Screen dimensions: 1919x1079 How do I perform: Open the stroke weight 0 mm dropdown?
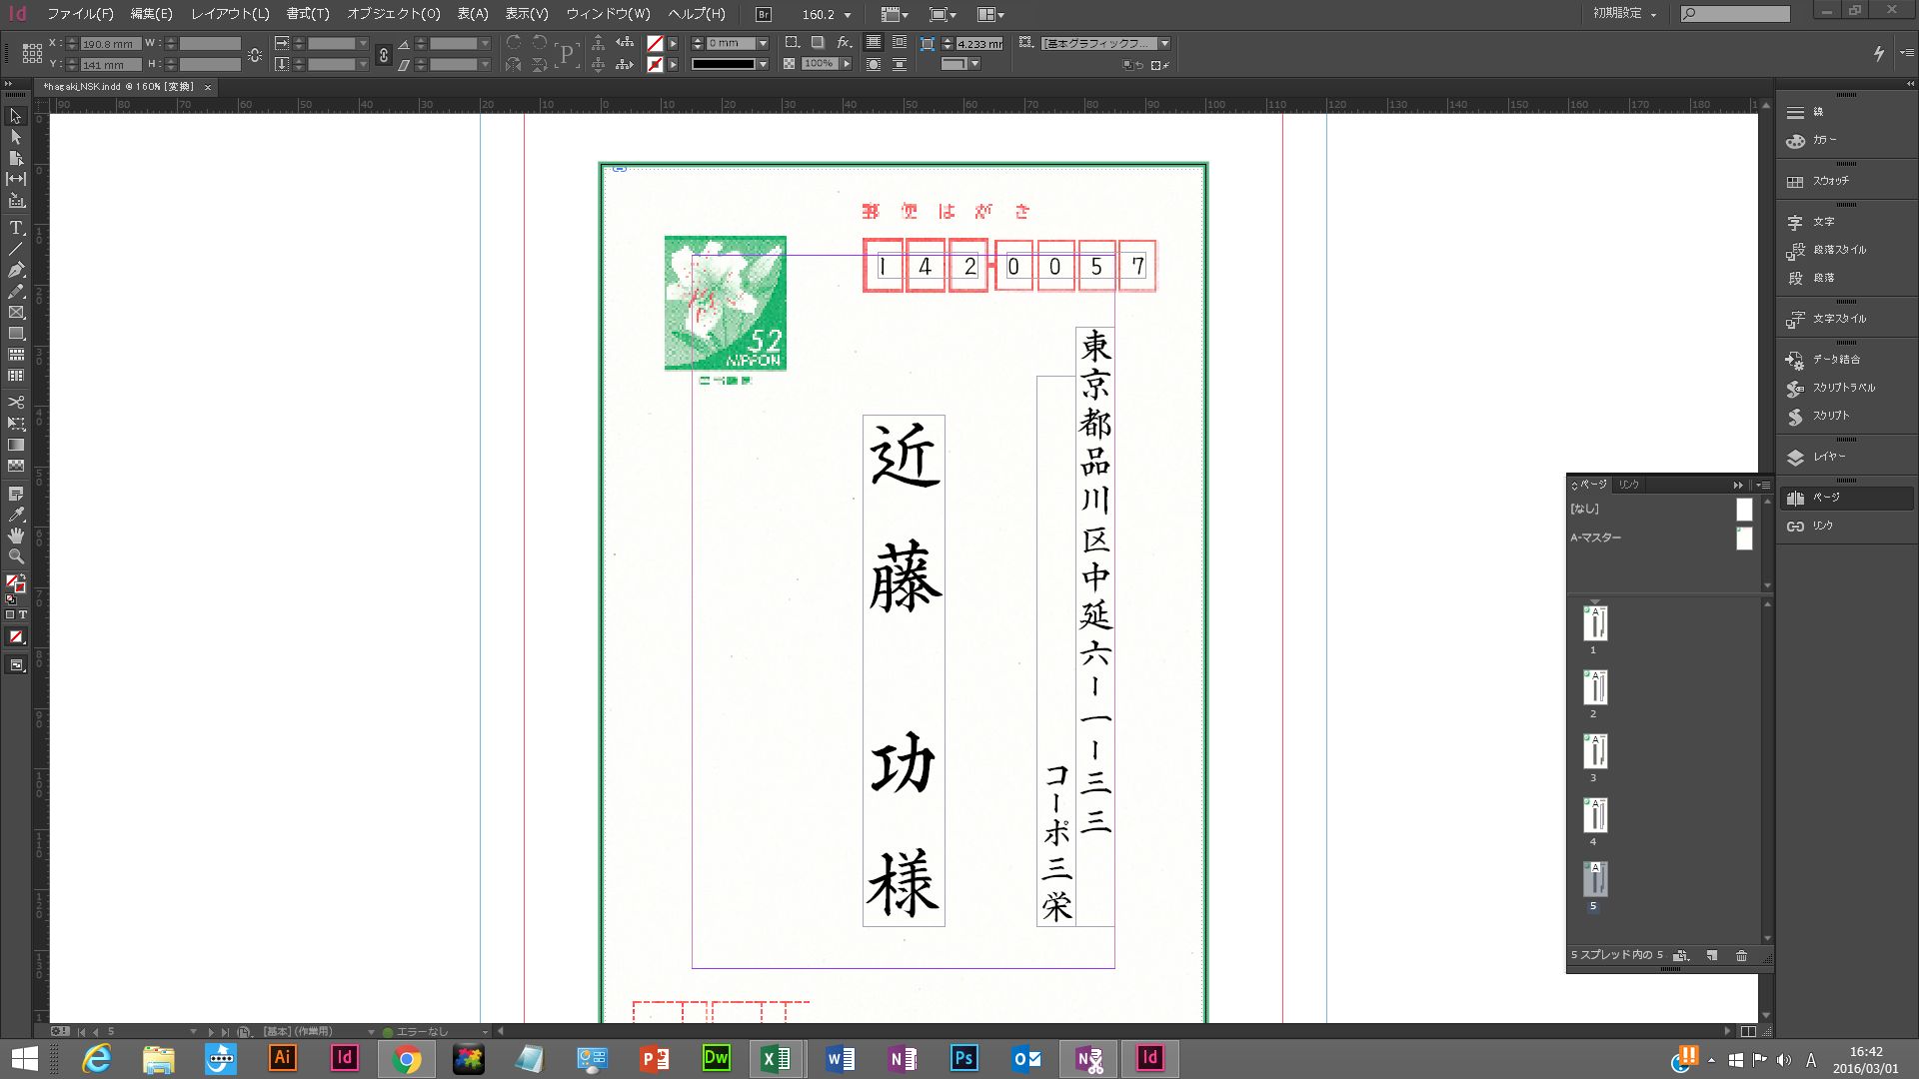pos(763,43)
